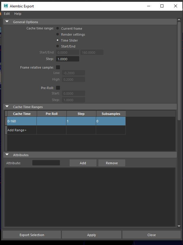Click the Apply button
Image resolution: width=183 pixels, height=245 pixels.
[x=92, y=235]
